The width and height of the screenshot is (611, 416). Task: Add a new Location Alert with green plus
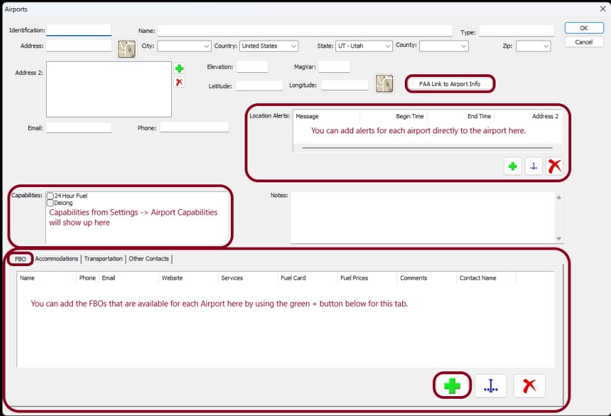513,166
